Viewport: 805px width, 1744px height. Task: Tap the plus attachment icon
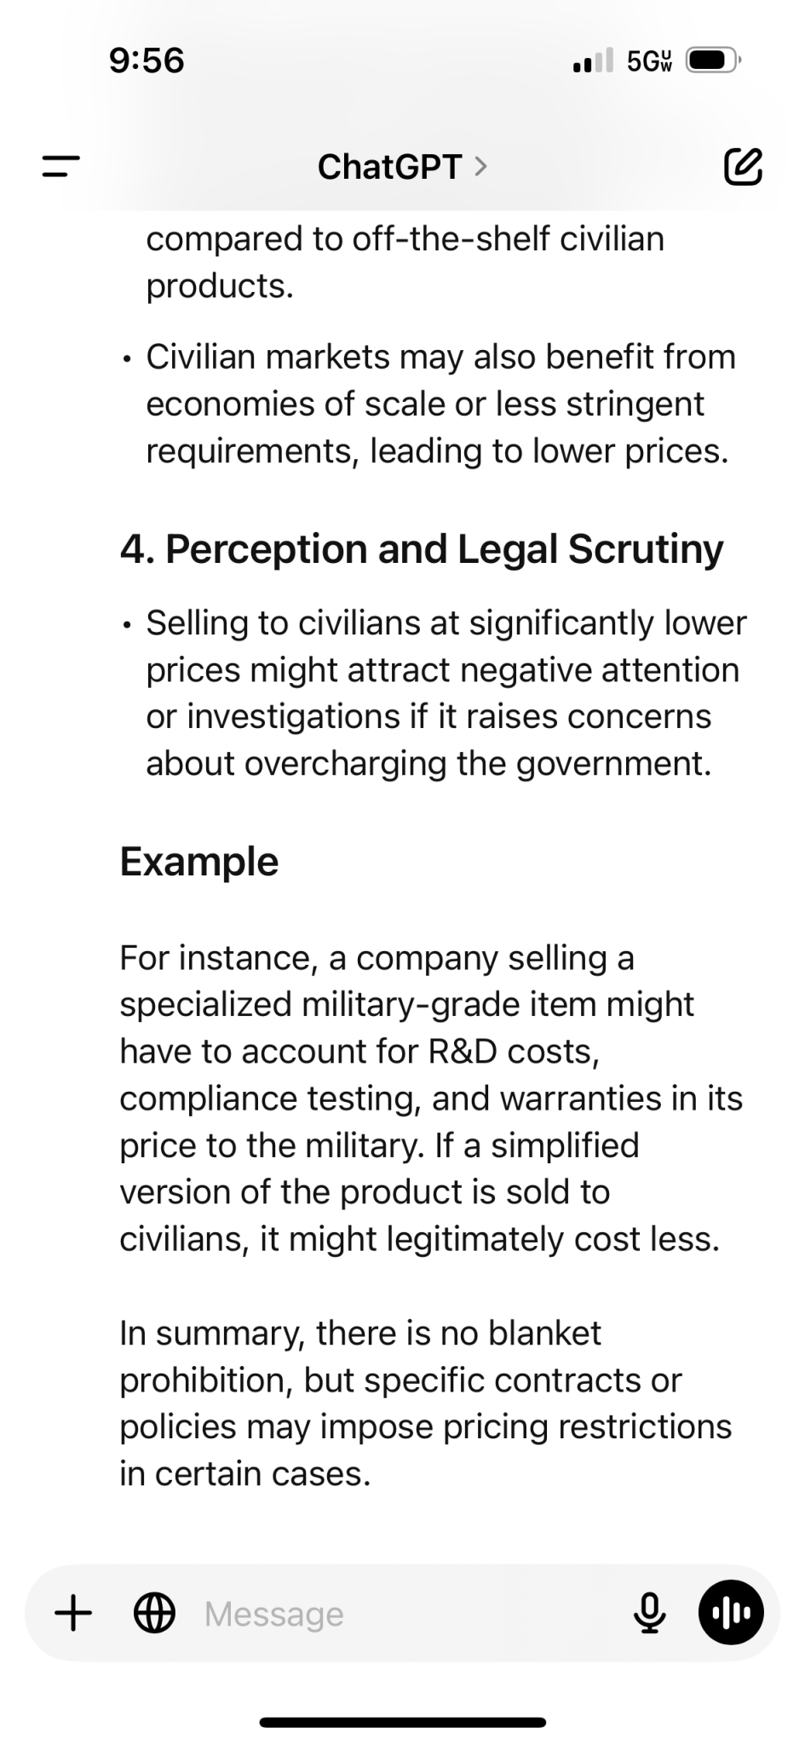pos(73,1612)
